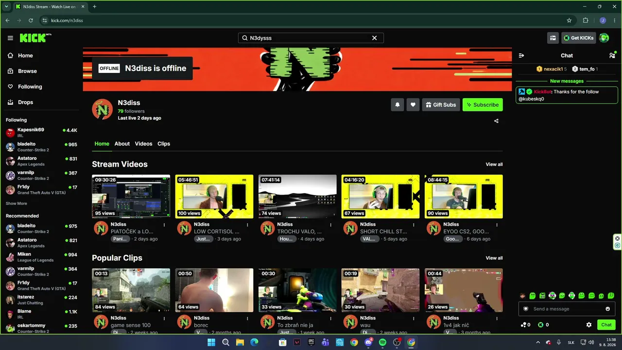Click the channel points icon
The image size is (622, 350).
pyautogui.click(x=523, y=325)
